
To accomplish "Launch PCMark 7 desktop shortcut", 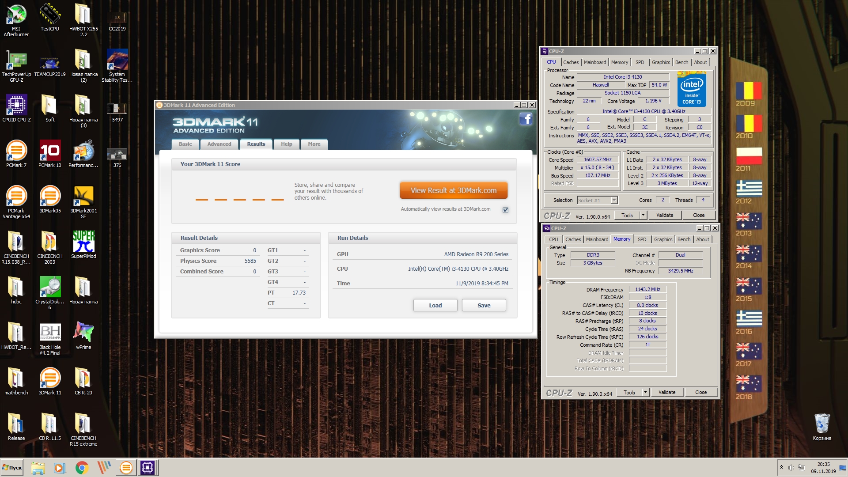I will click(16, 154).
